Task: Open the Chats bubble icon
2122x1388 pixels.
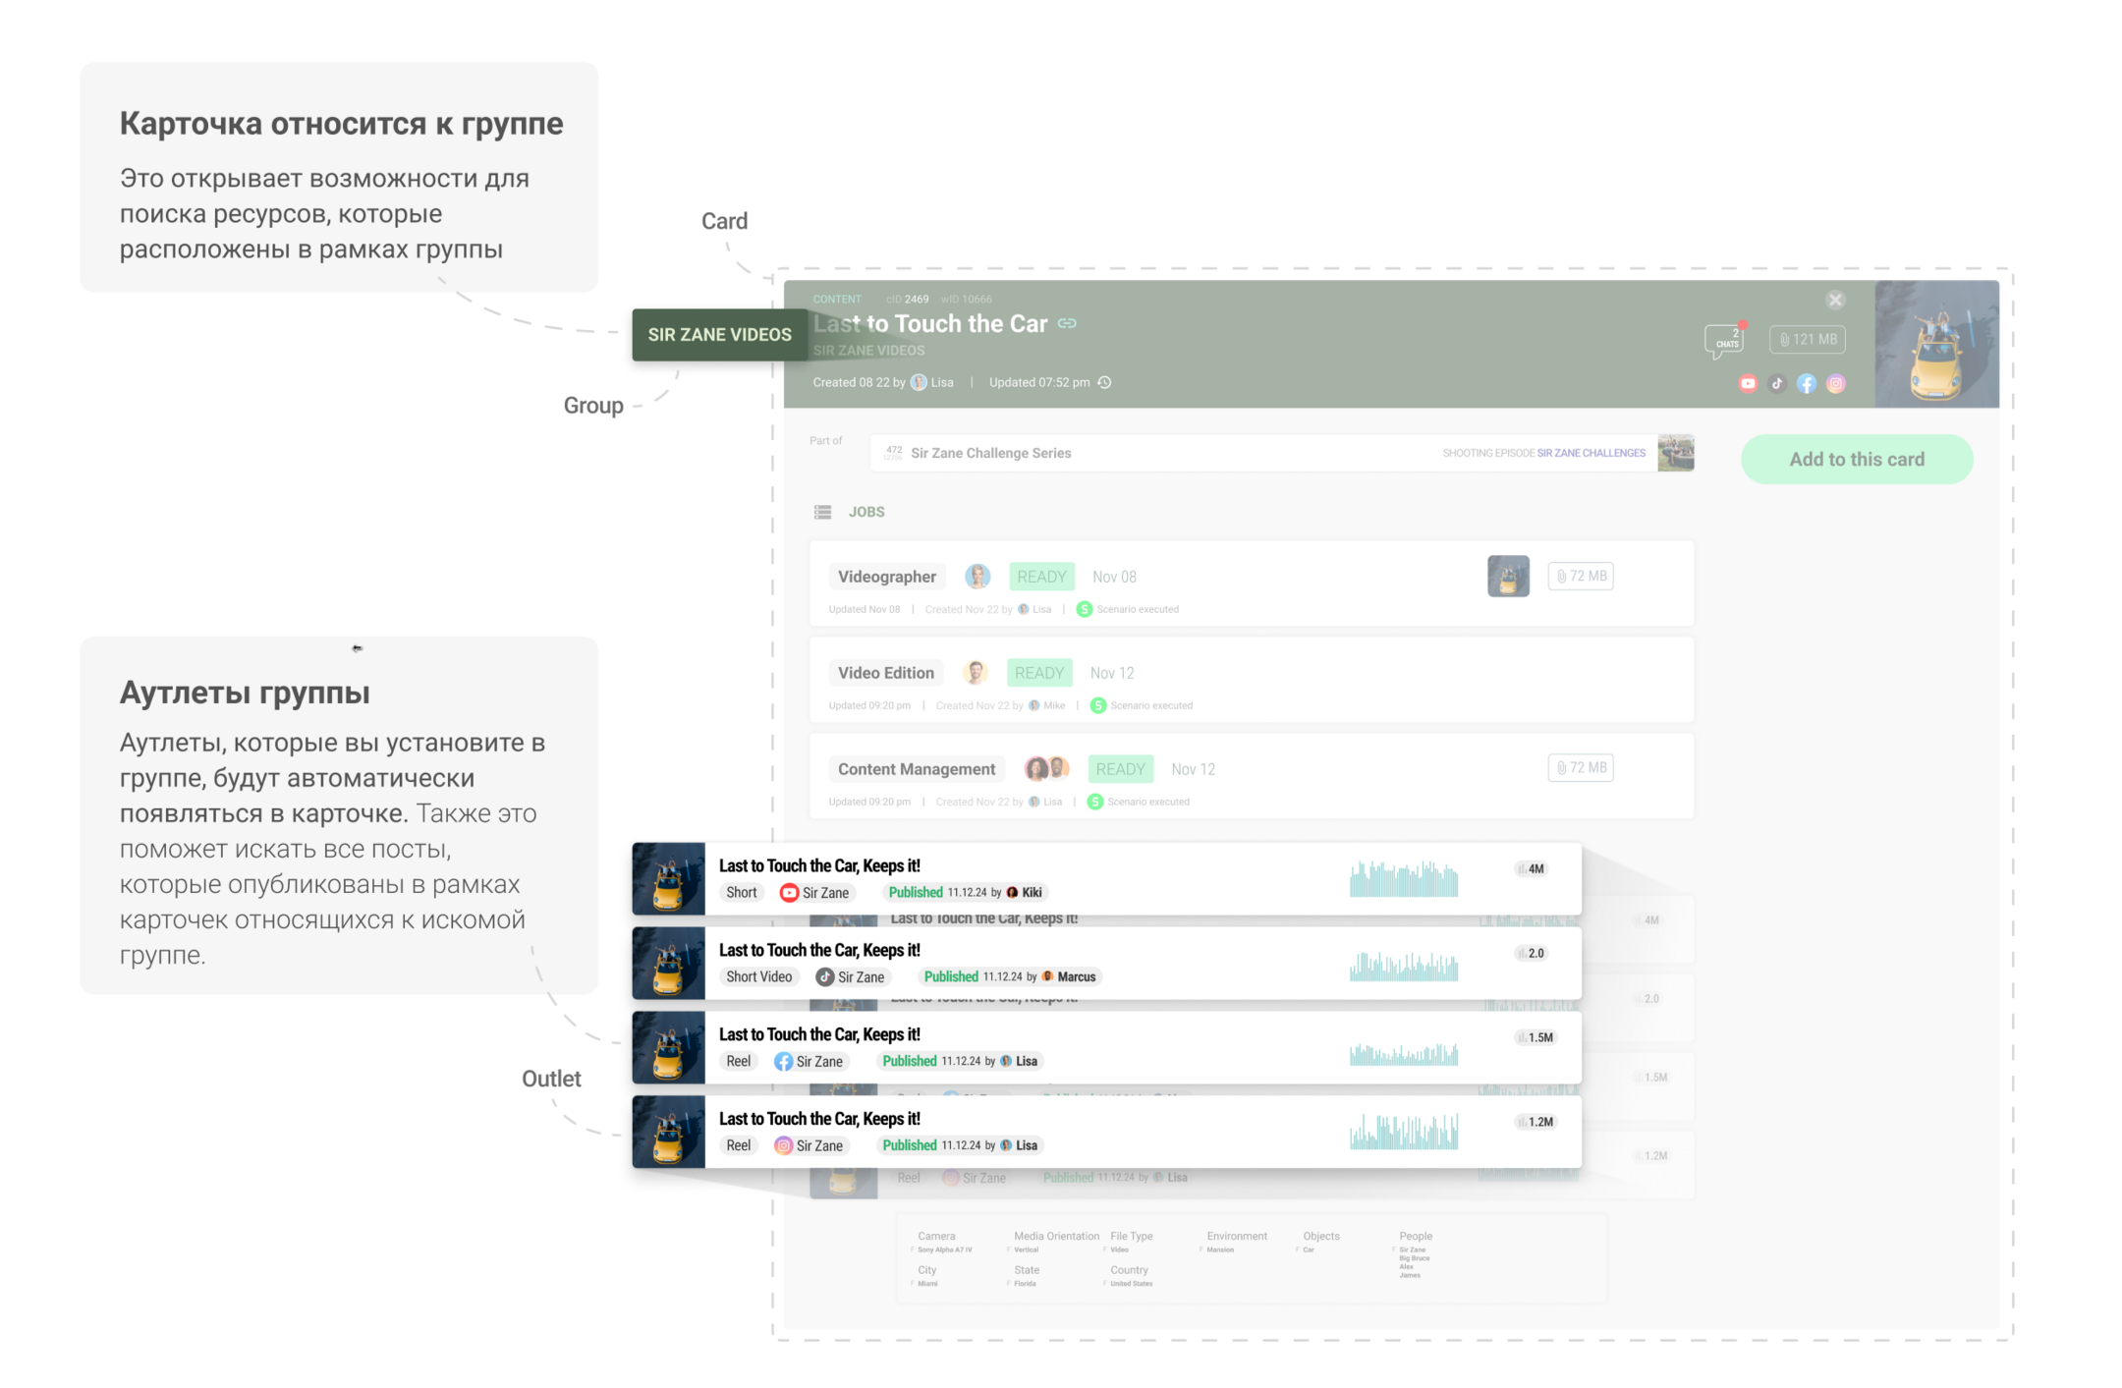Action: 1724,340
